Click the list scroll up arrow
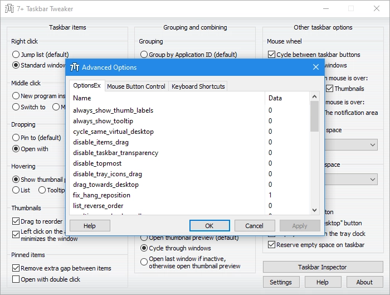 (x=314, y=96)
